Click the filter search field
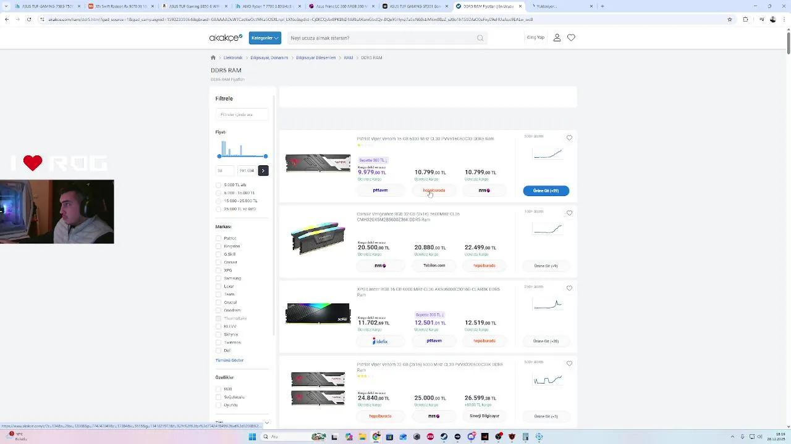791x444 pixels. click(242, 115)
